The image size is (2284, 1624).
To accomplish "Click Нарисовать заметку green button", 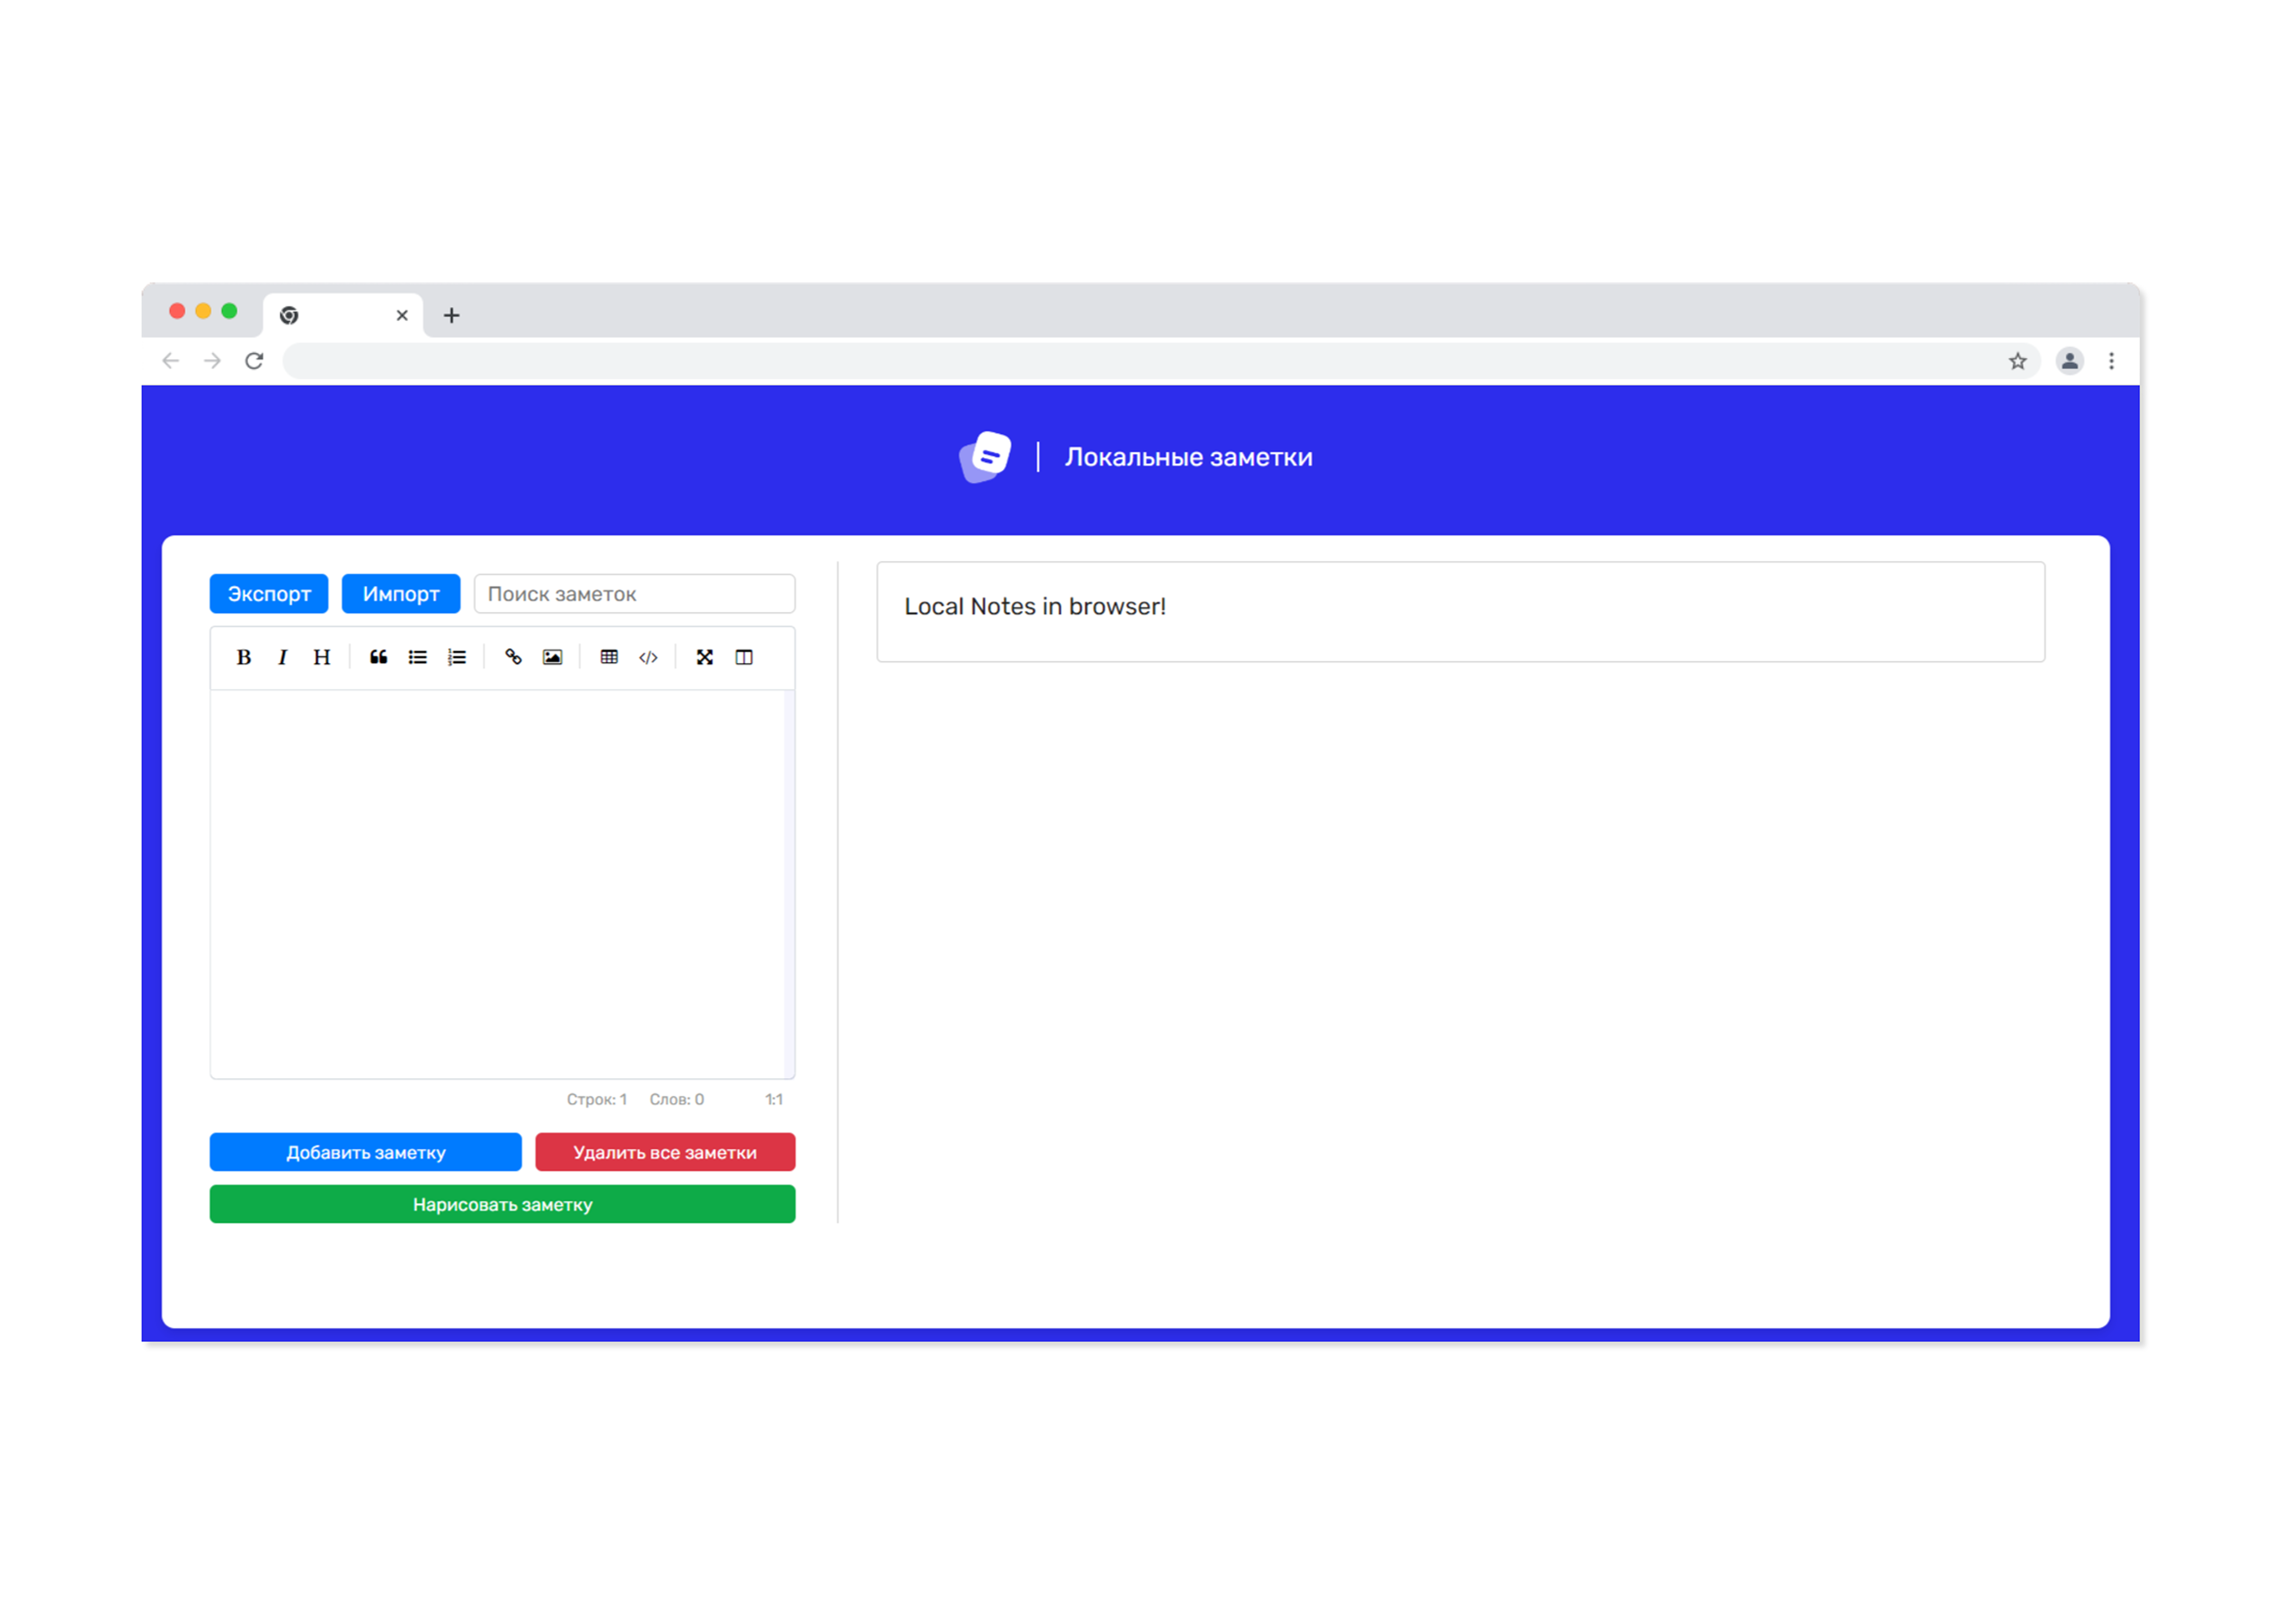I will coord(502,1204).
